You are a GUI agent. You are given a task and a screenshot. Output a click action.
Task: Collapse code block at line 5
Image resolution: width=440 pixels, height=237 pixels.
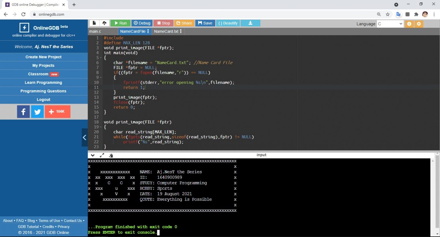[x=101, y=58]
